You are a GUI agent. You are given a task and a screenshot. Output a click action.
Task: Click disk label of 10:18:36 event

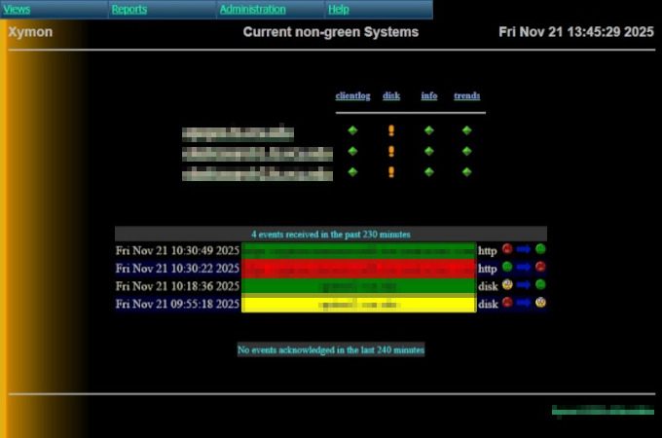coord(488,286)
